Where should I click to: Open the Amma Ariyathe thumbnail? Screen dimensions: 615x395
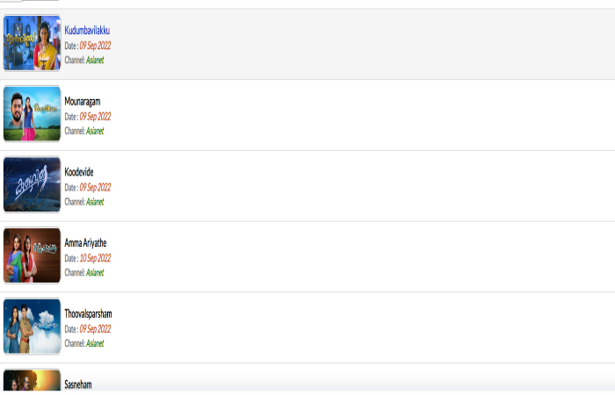tap(32, 255)
